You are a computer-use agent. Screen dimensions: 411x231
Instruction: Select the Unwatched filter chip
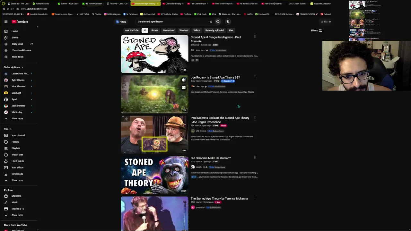[169, 30]
